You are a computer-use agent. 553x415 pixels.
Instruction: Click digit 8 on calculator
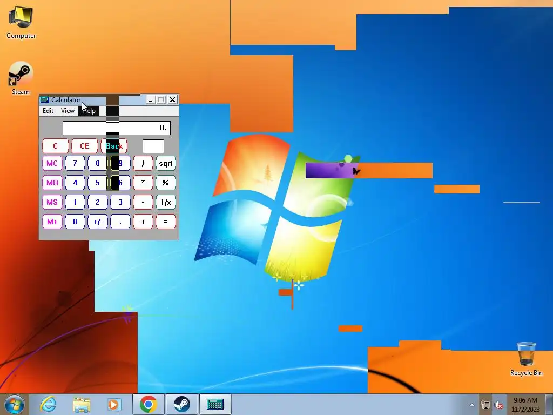pyautogui.click(x=98, y=163)
